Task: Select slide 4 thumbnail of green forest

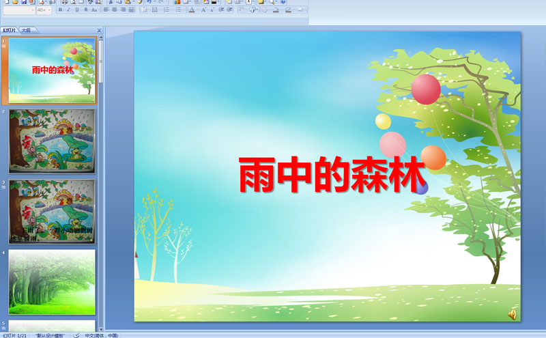Action: click(52, 282)
